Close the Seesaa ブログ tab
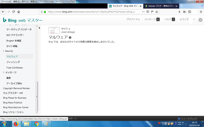204x127 pixels. click(176, 6)
